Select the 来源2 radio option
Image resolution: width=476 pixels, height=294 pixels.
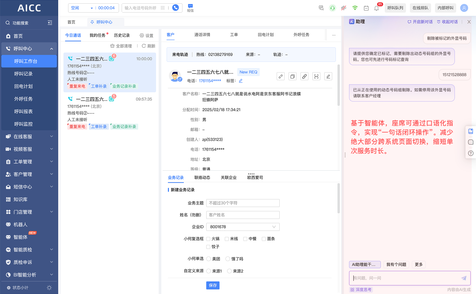coord(229,271)
